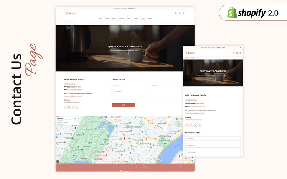The width and height of the screenshot is (287, 179).
Task: Open the Facebook icon in mobile view
Action: [x=187, y=125]
